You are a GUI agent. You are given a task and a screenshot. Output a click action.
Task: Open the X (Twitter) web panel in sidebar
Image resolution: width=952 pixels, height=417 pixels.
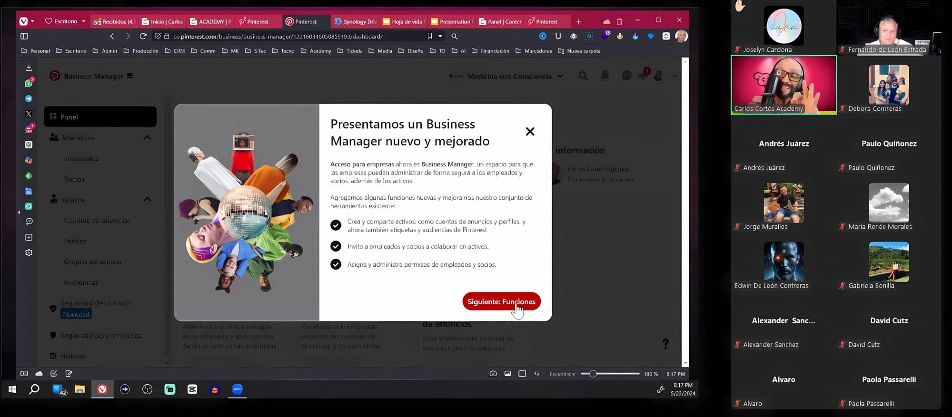coord(29,114)
